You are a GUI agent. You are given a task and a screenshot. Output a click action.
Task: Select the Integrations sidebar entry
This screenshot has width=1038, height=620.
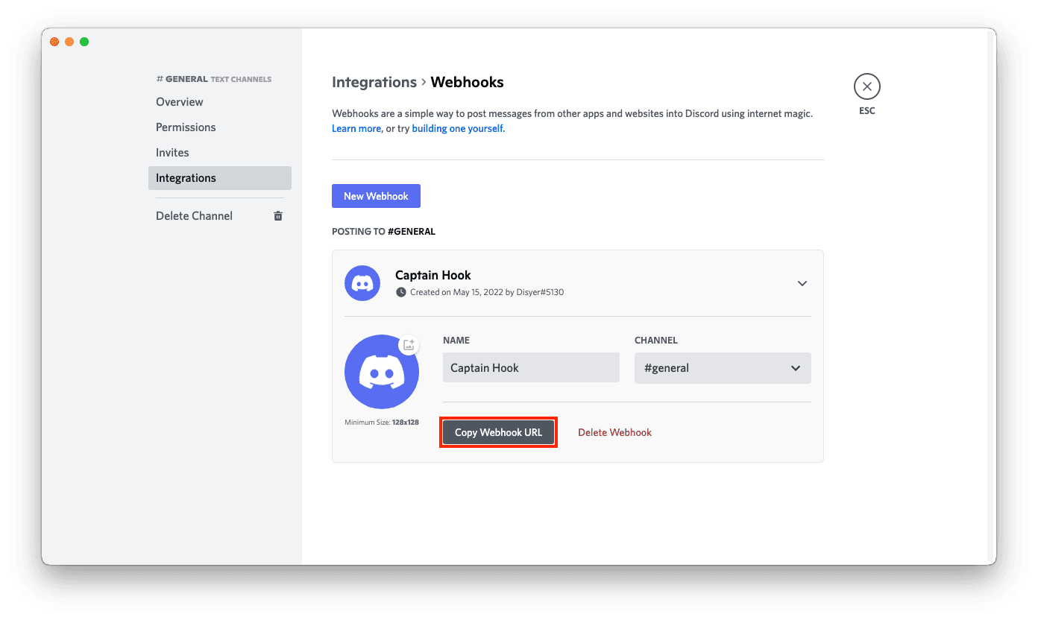coord(186,177)
